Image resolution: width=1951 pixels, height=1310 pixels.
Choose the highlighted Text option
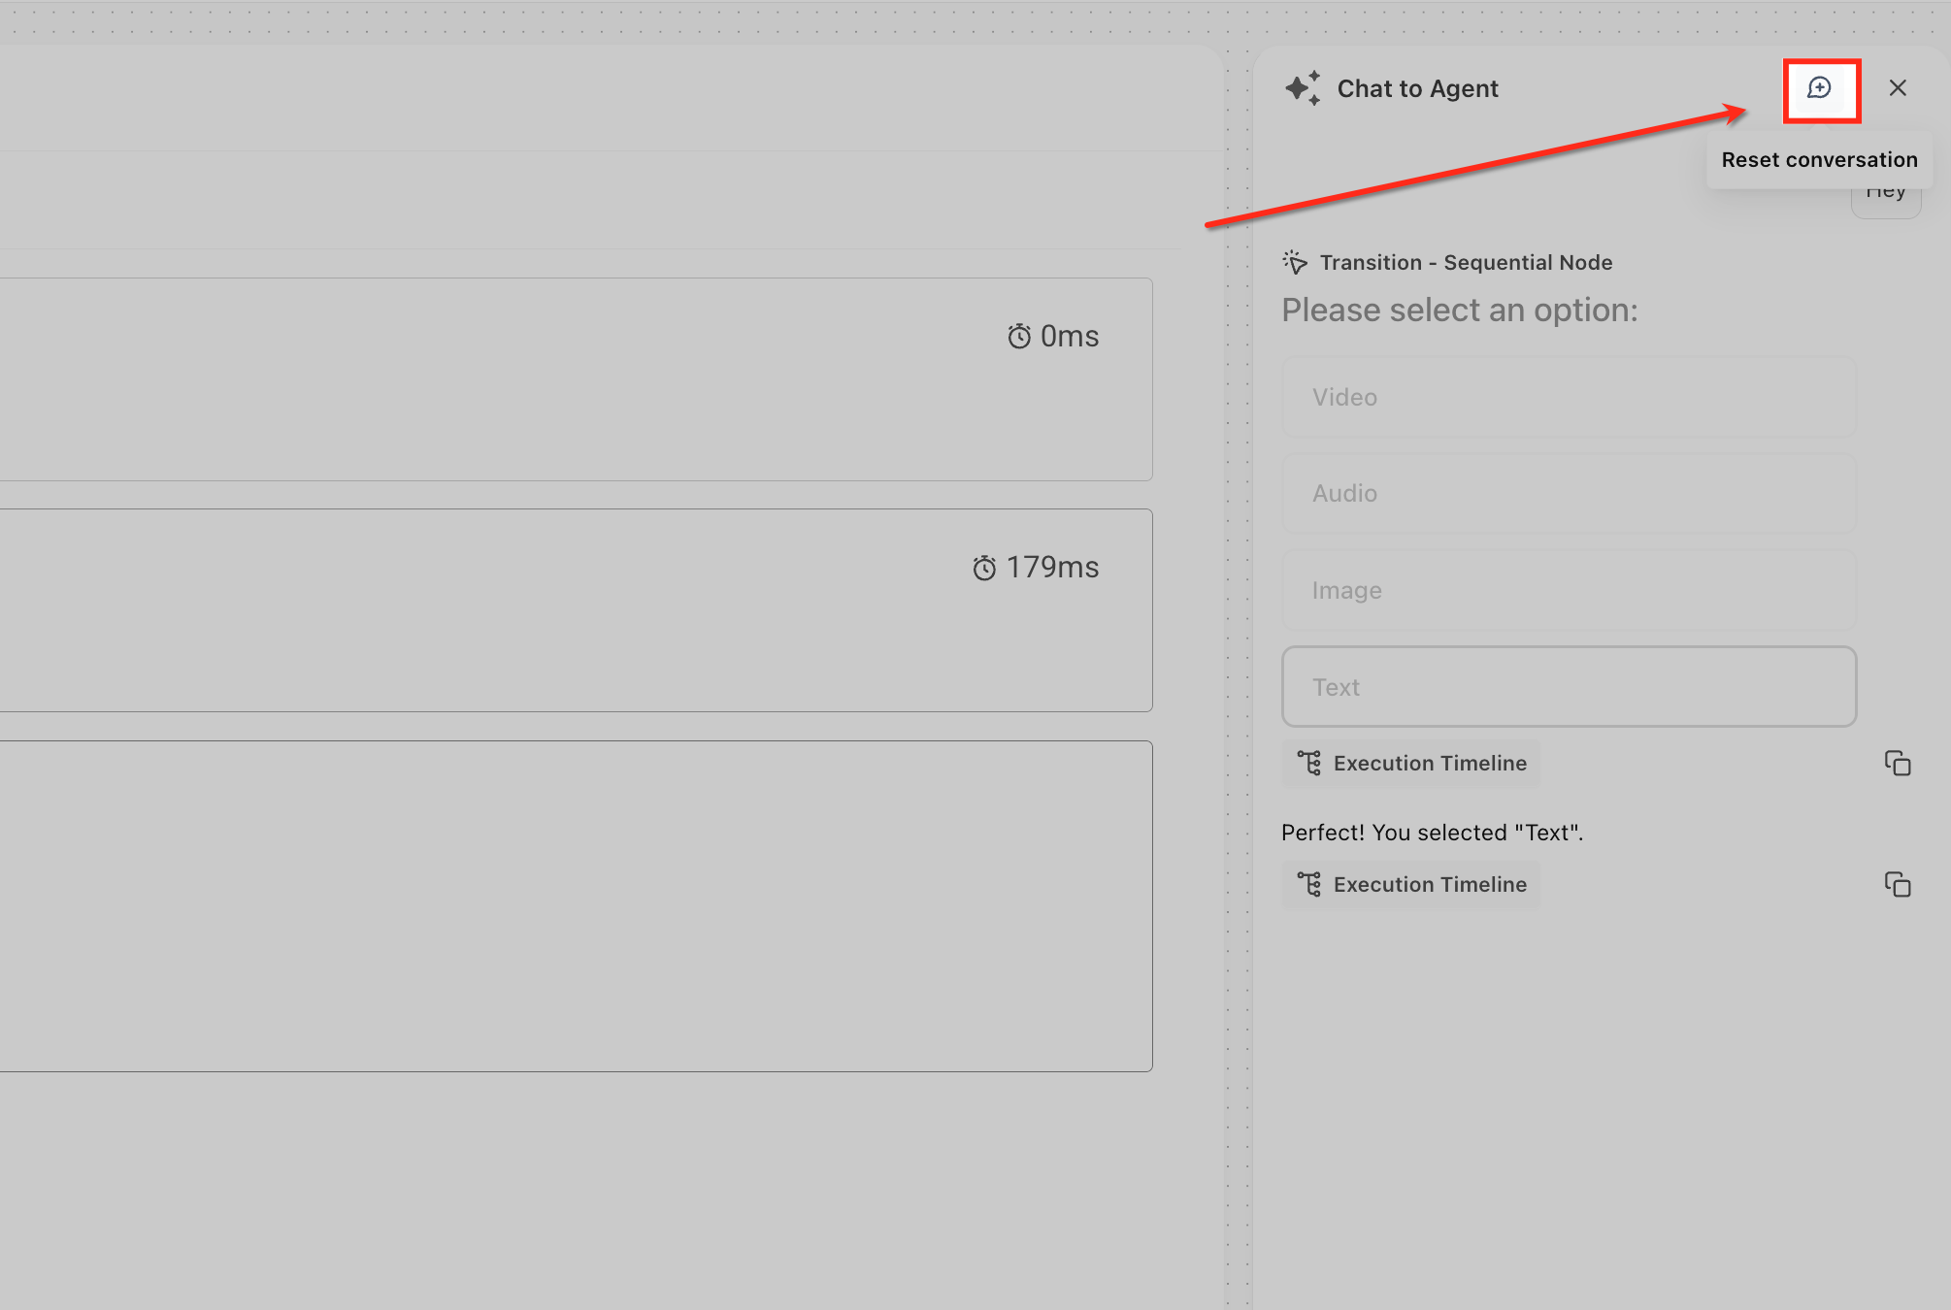click(1569, 687)
